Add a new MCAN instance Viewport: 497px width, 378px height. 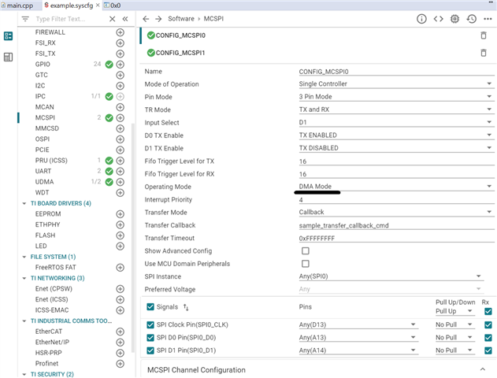point(121,107)
